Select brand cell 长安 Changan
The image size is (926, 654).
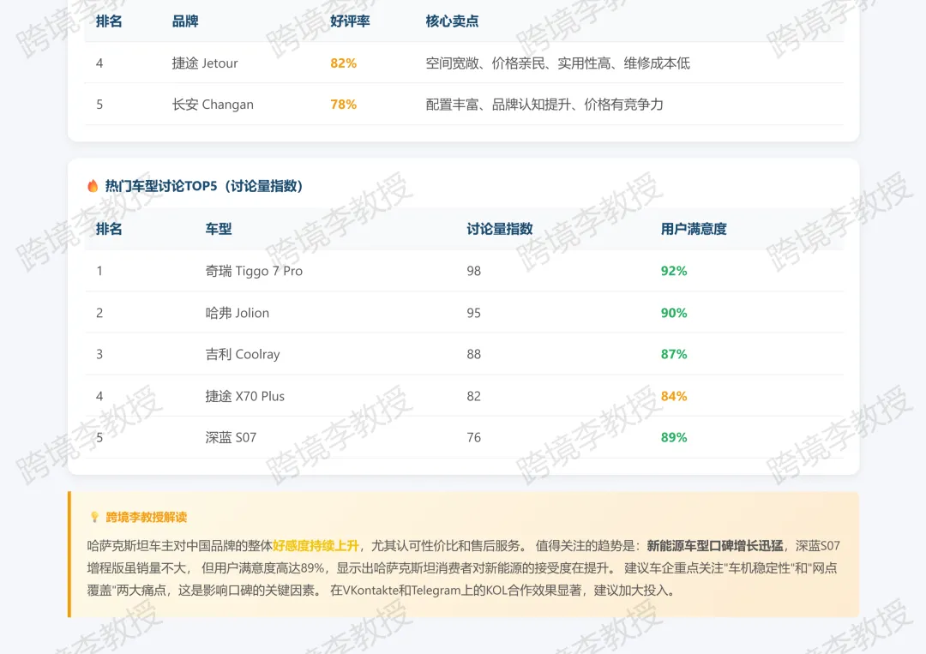(x=213, y=105)
